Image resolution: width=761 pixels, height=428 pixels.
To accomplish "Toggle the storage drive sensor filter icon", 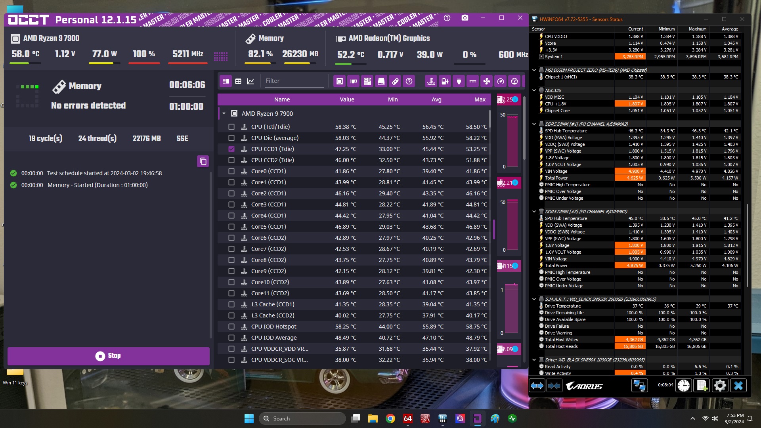I will [x=381, y=81].
